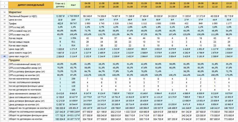The height and width of the screenshot is (122, 238).
Task: Select the Цена за клик row label
Action: (x=16, y=20)
